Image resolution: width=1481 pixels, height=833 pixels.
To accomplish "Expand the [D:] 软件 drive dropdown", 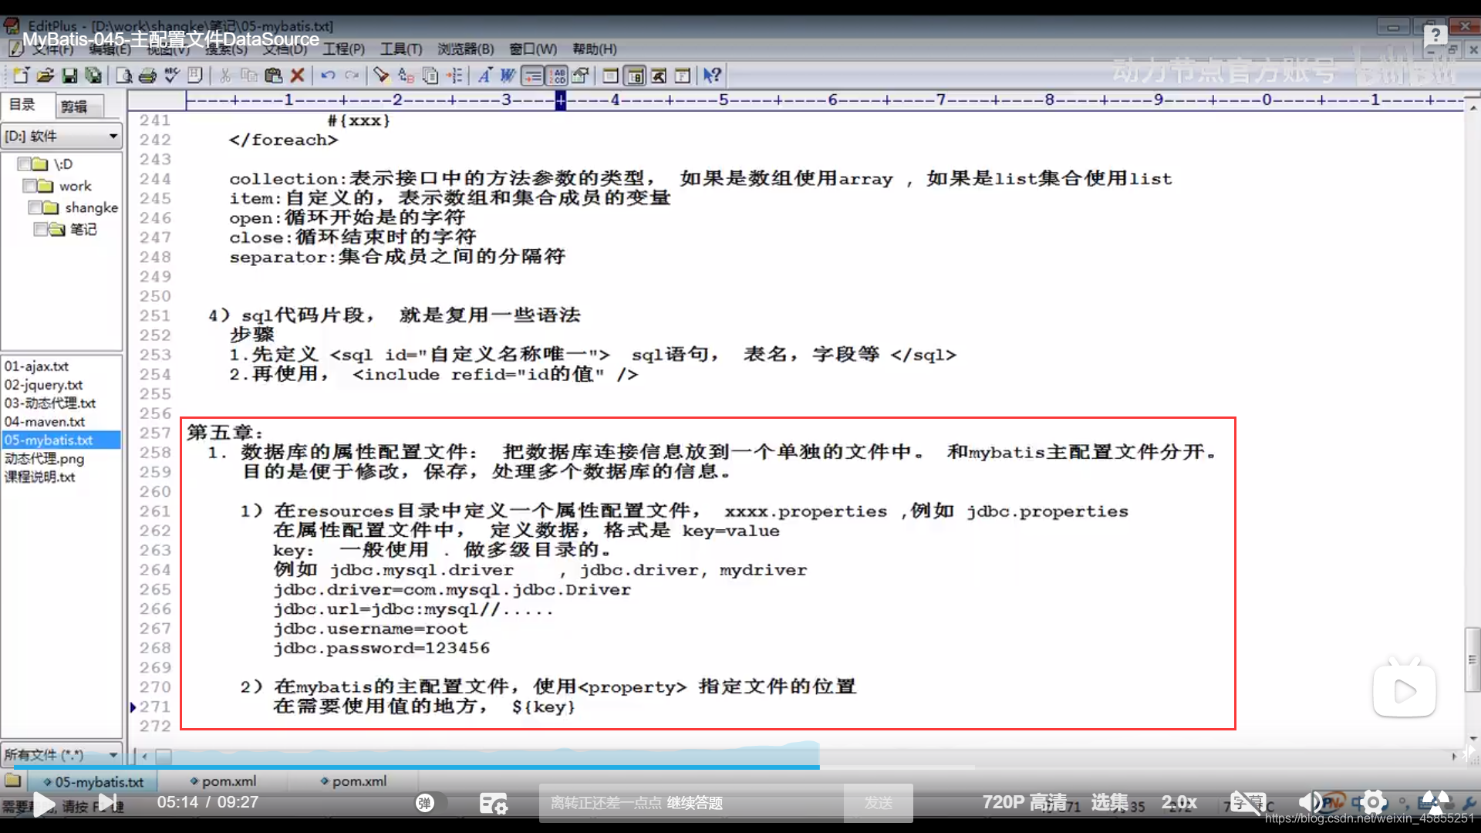I will (62, 136).
